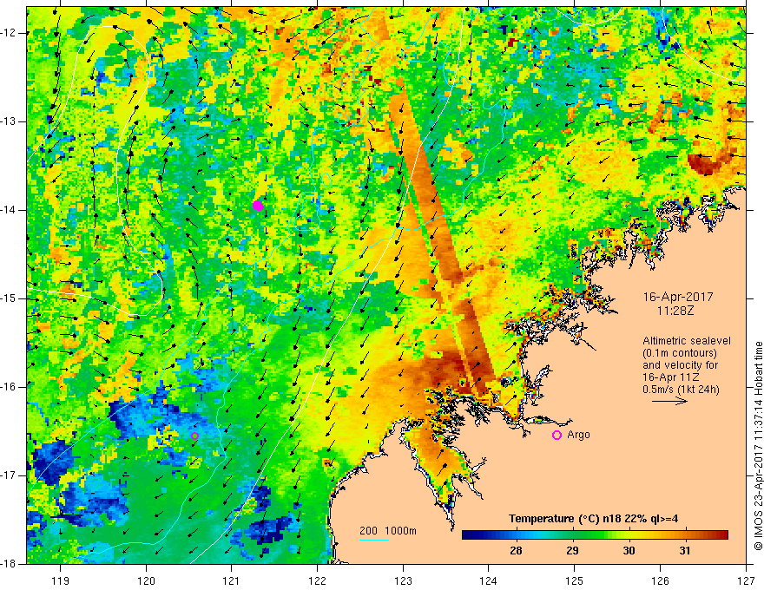
Task: Click the 'Temperature (°C) n18 22% ql>=4' title
Action: tap(593, 519)
